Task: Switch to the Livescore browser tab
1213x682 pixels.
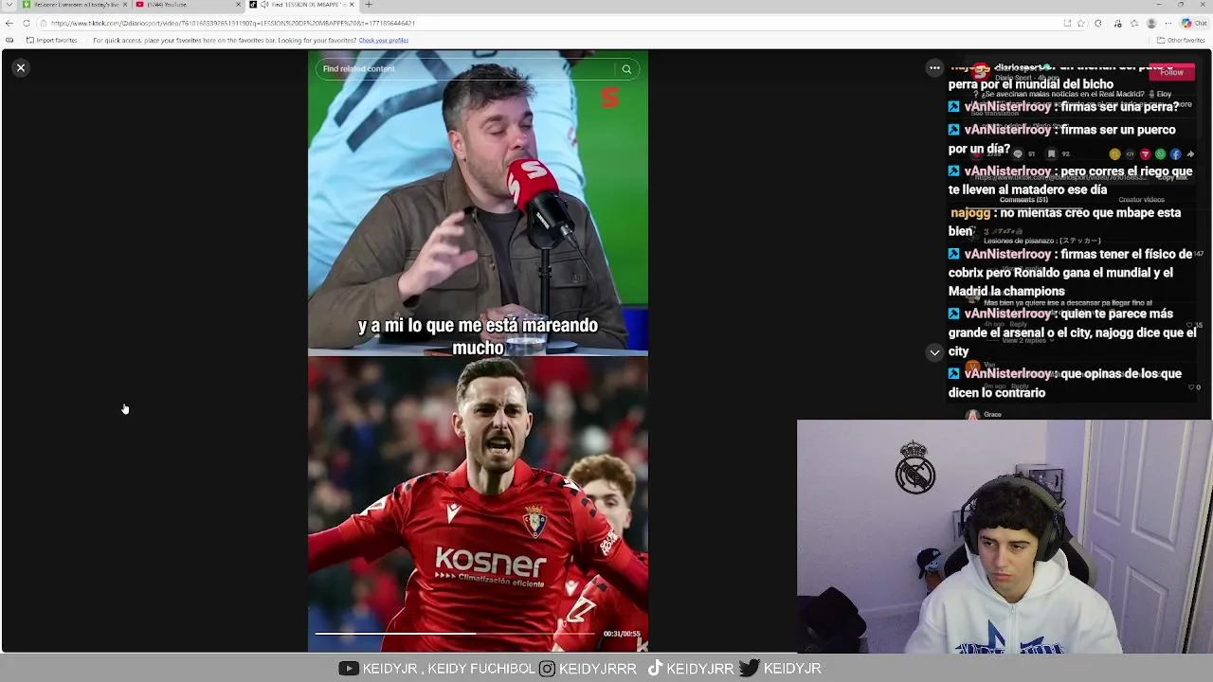Action: pos(74,5)
